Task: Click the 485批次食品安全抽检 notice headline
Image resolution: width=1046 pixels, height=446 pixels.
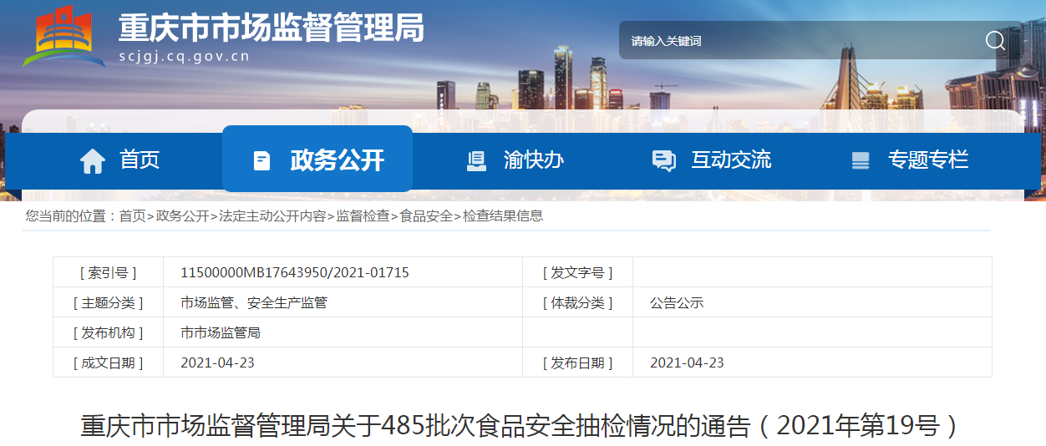Action: pos(522,426)
